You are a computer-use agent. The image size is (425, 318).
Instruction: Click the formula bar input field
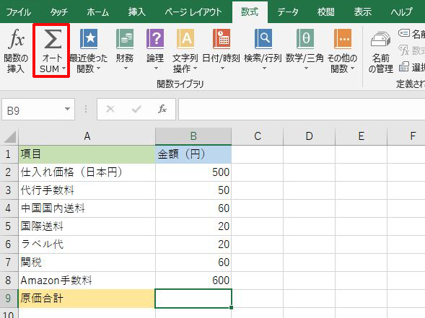coord(302,109)
